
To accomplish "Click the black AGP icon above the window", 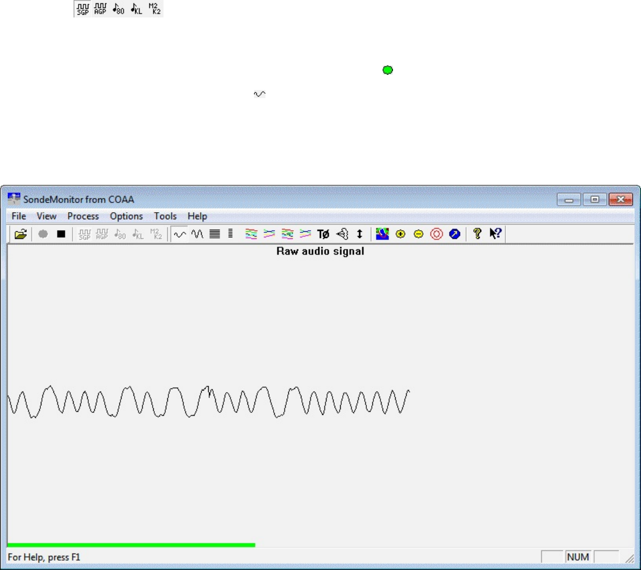I will pyautogui.click(x=100, y=9).
